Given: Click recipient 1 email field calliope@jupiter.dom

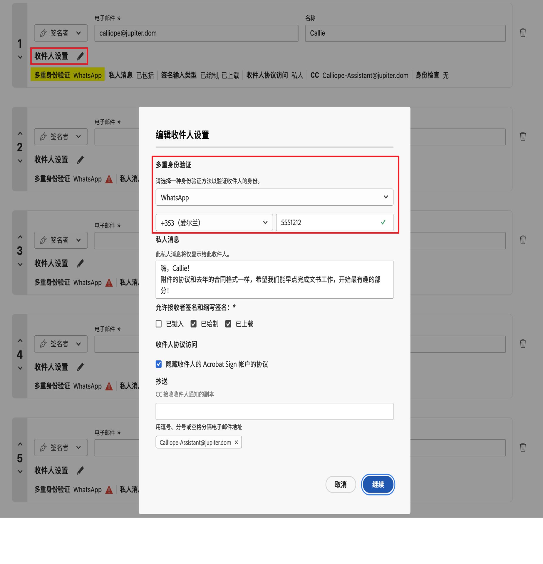Looking at the screenshot, I should [x=196, y=33].
